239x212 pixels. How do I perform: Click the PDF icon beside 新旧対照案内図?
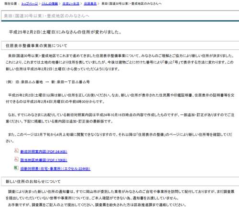(x=16, y=150)
